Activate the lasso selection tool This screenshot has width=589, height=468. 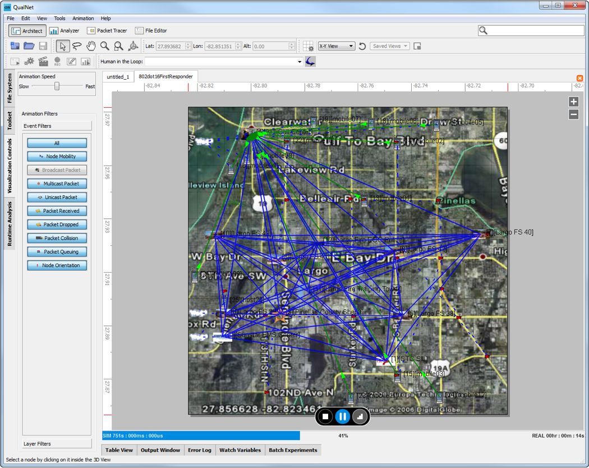77,46
